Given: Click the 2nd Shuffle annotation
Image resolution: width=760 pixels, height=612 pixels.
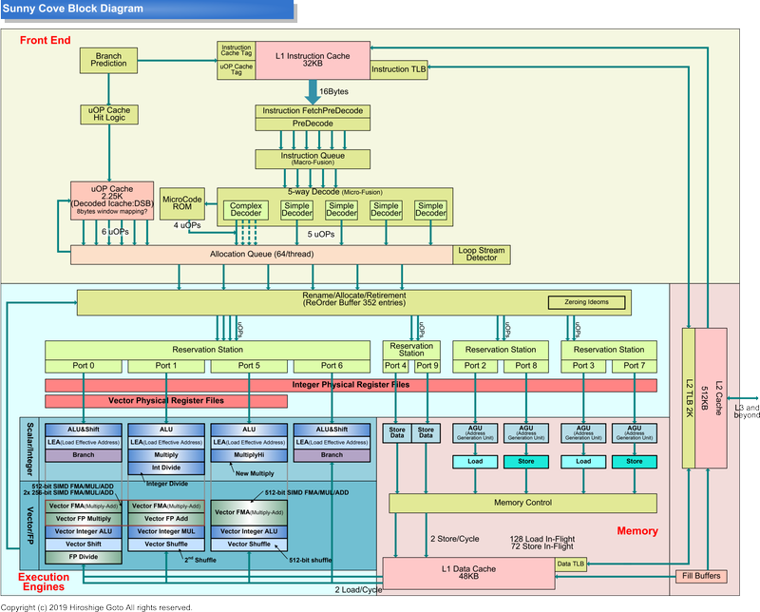Looking at the screenshot, I should click(200, 560).
